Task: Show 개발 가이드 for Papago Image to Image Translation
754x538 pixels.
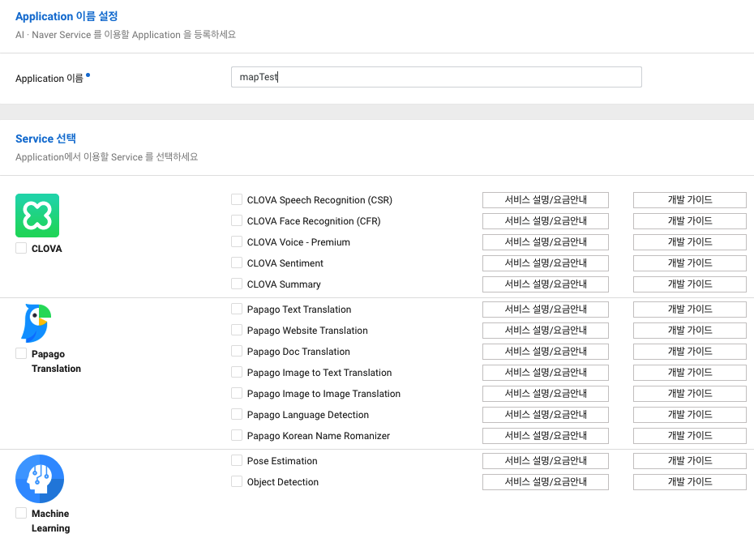Action: point(690,394)
